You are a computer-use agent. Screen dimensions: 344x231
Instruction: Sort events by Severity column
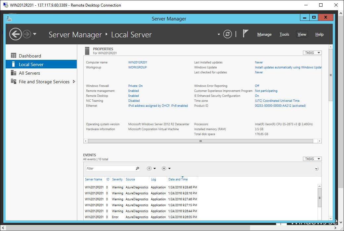[x=117, y=179]
